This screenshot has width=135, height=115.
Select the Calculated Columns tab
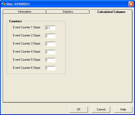coord(111,12)
